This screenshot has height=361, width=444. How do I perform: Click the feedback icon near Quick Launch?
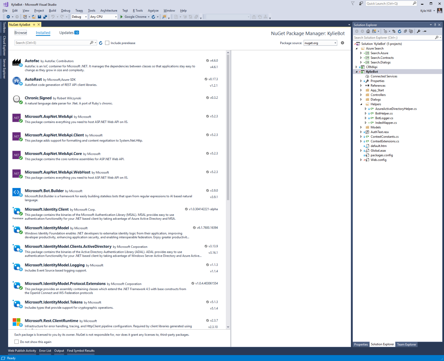(361, 4)
